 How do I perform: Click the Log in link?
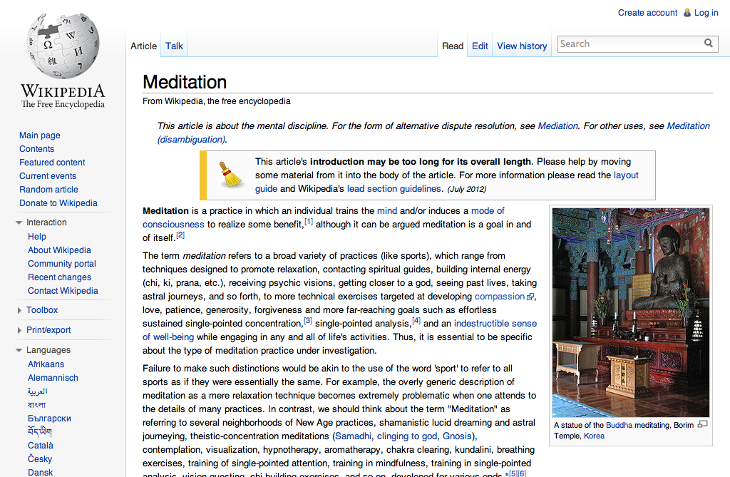706,13
